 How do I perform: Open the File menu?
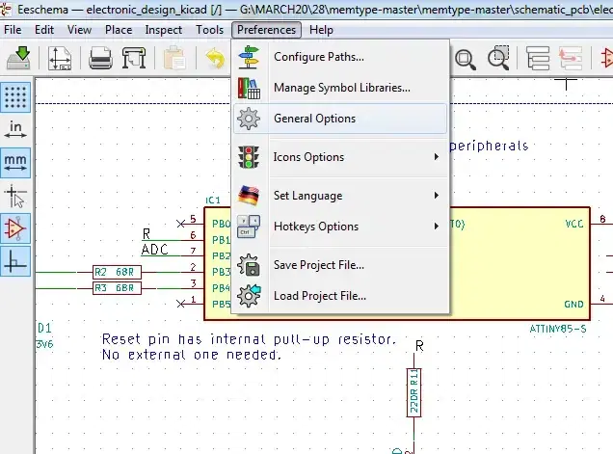[13, 30]
